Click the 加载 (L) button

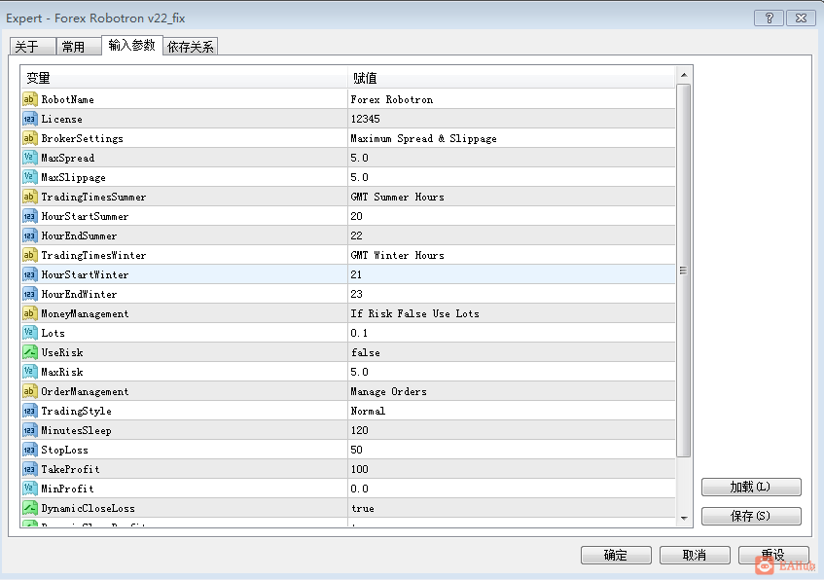(x=751, y=487)
